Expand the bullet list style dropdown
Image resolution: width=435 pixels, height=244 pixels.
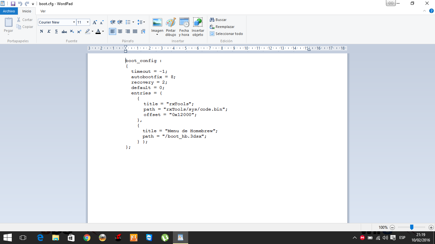[x=133, y=22]
